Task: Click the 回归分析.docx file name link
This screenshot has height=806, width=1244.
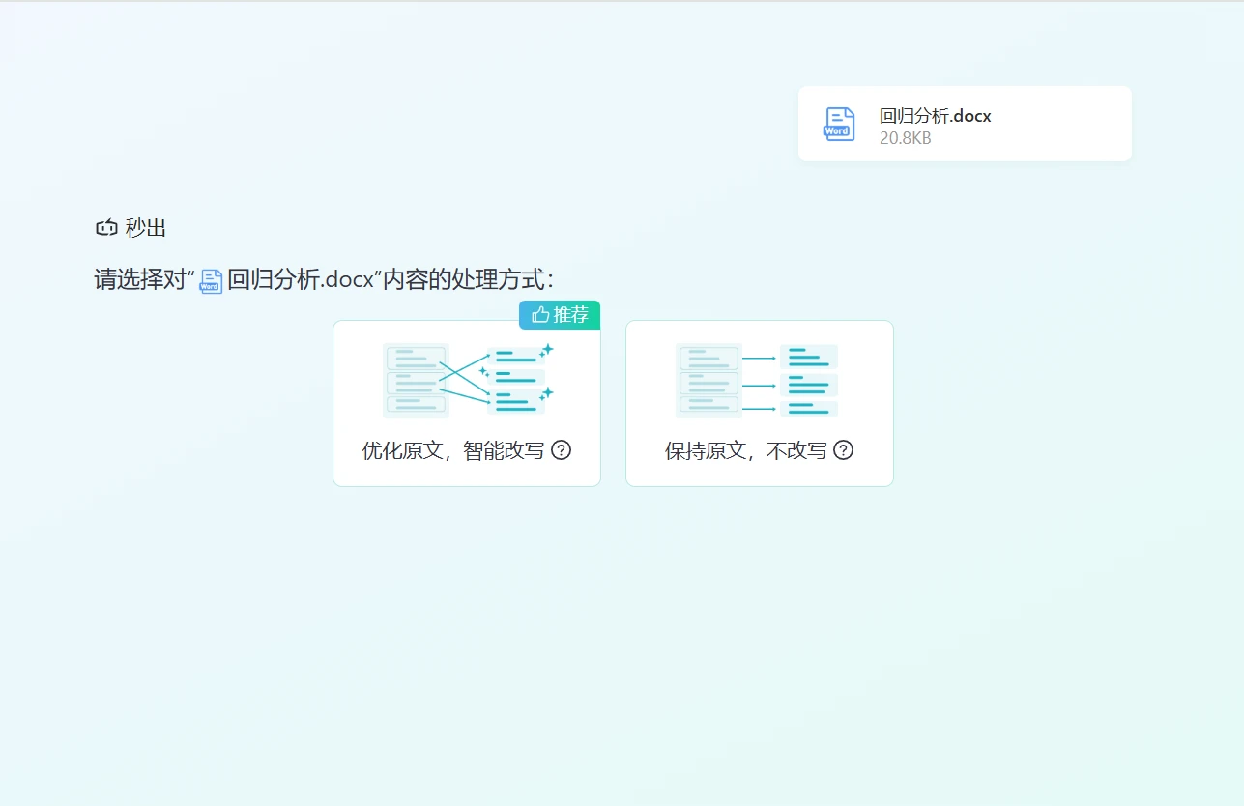Action: 934,115
